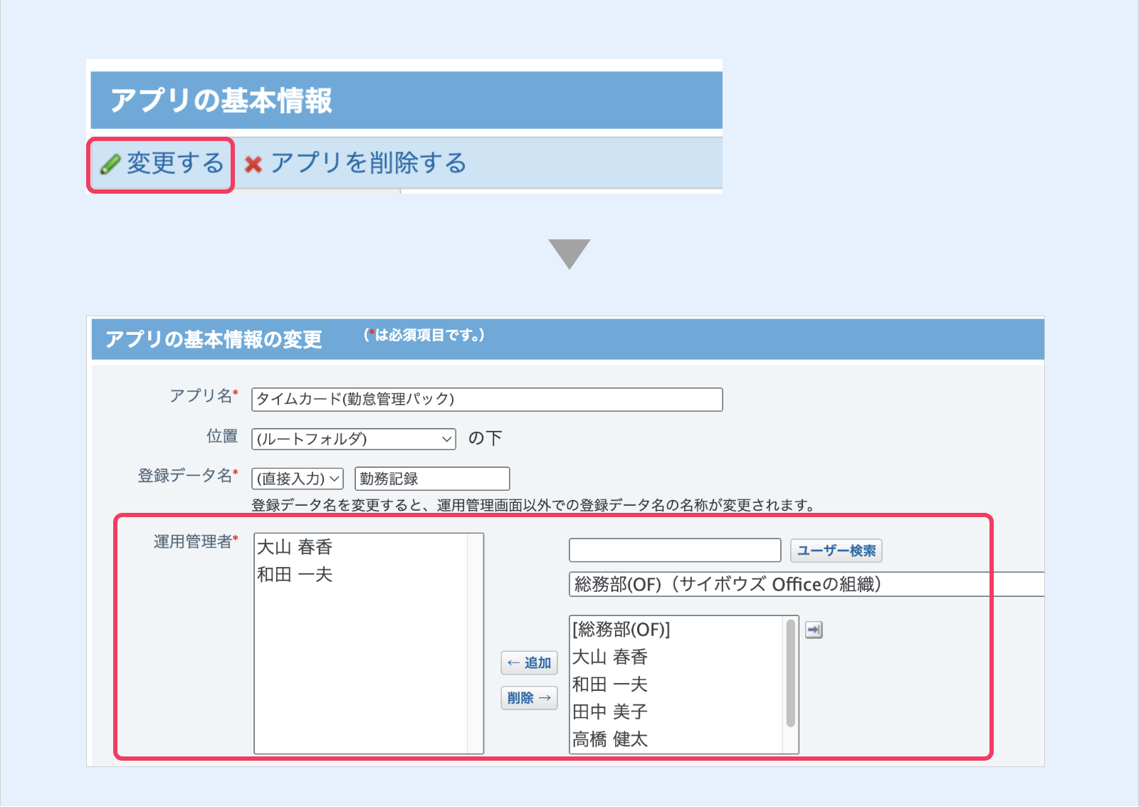Select 高橋 健太 in the candidate list
The height and width of the screenshot is (807, 1139).
(610, 739)
